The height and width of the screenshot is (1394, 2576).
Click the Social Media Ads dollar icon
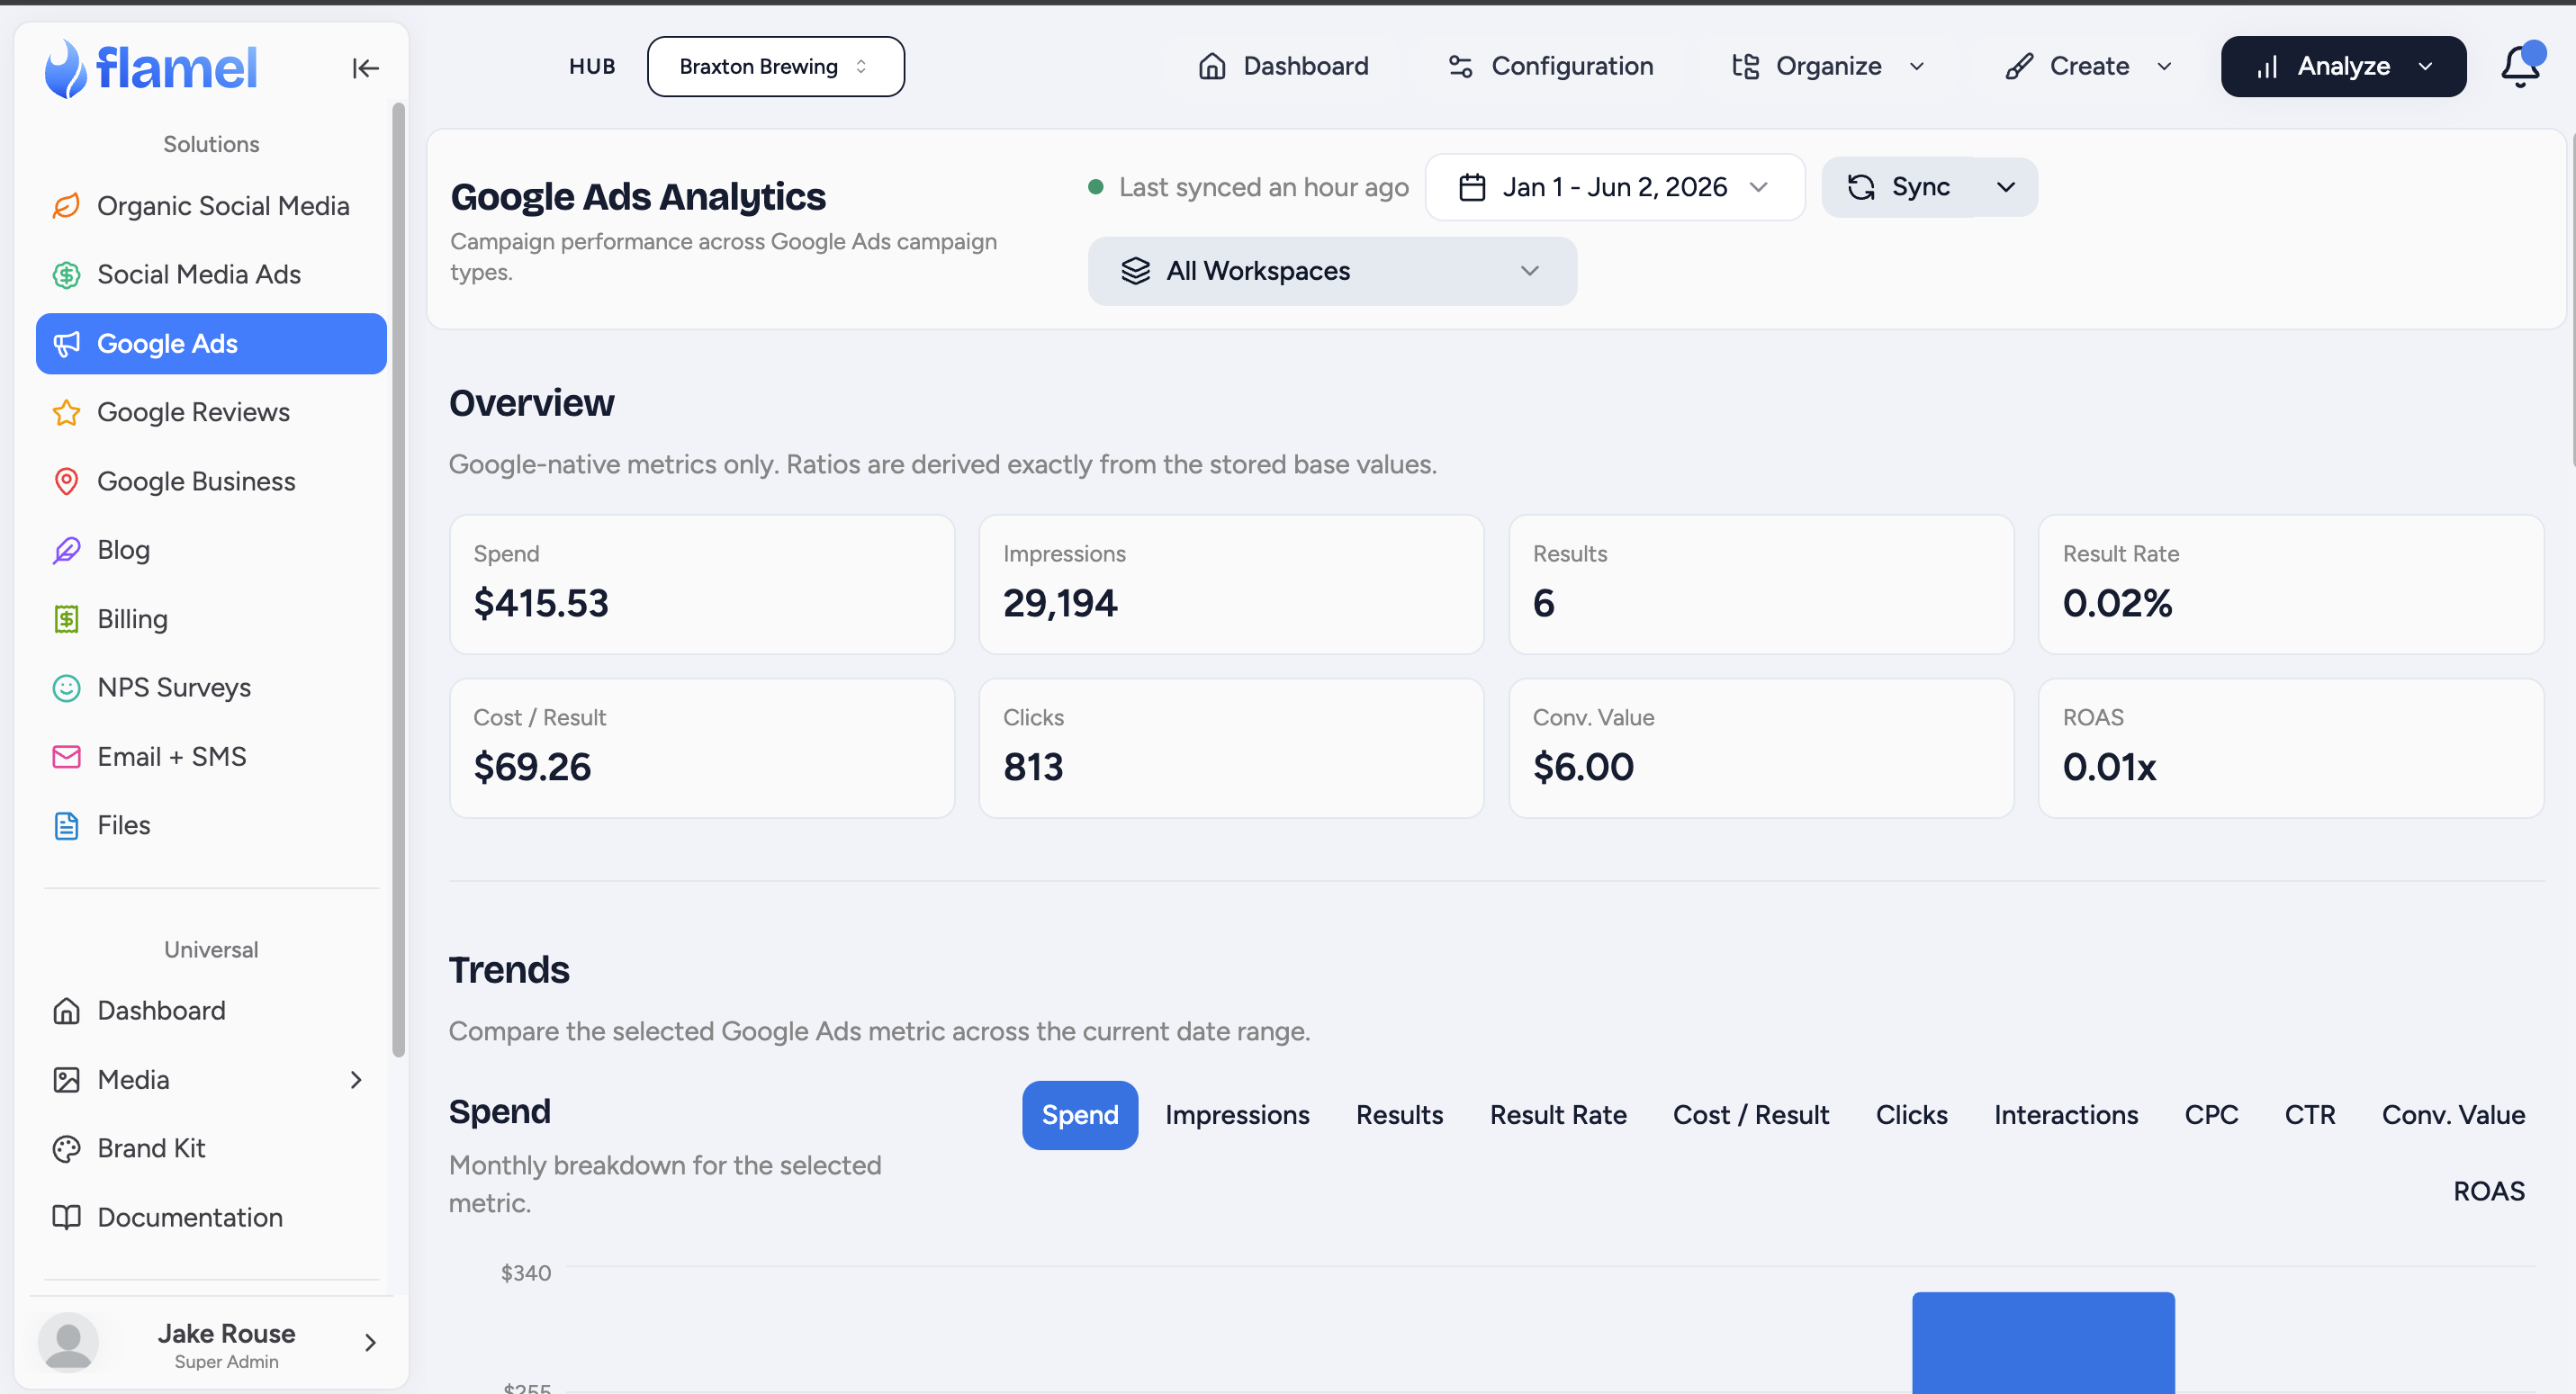point(66,275)
